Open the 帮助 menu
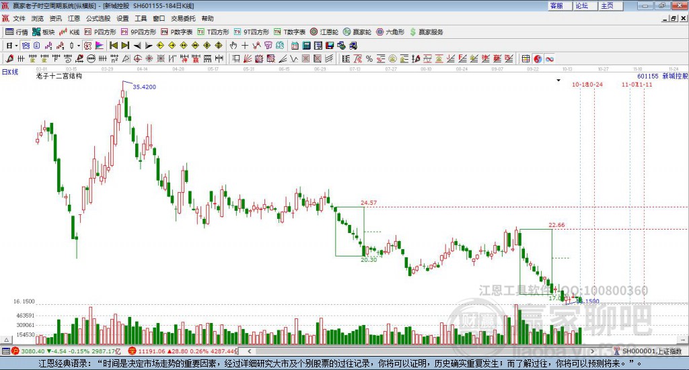The height and width of the screenshot is (370, 689). (207, 18)
